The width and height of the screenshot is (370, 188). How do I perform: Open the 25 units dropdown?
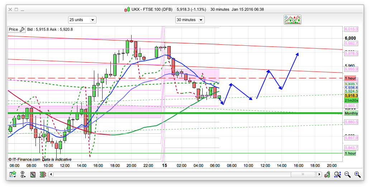pyautogui.click(x=82, y=20)
